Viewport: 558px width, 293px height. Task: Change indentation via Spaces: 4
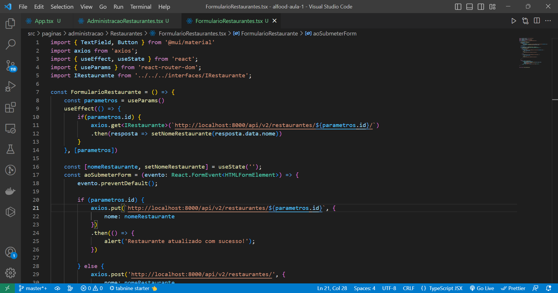tap(364, 288)
